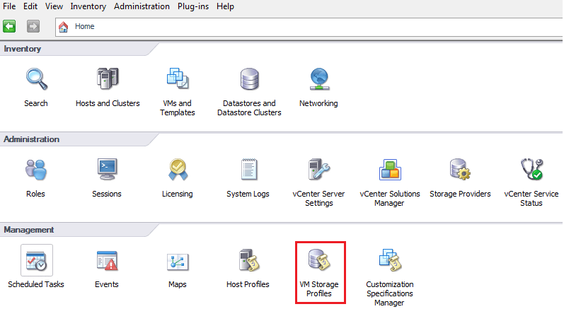Open the System Logs icon
The height and width of the screenshot is (309, 564).
coord(248,169)
